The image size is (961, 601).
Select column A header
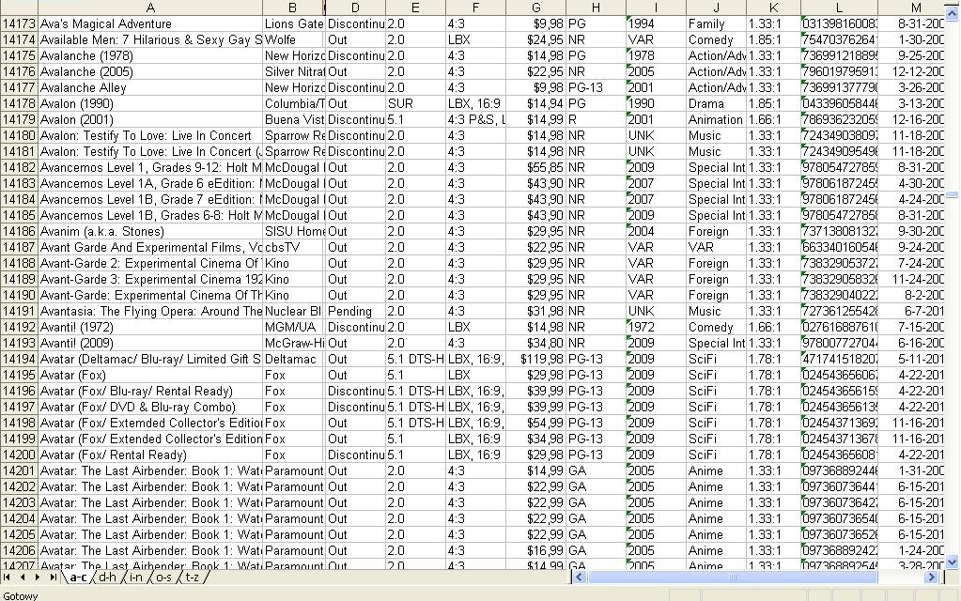click(150, 8)
